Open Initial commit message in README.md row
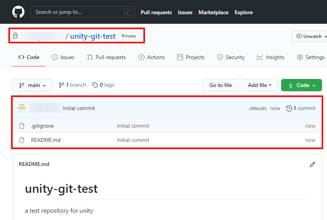The height and width of the screenshot is (220, 327). coord(133,140)
